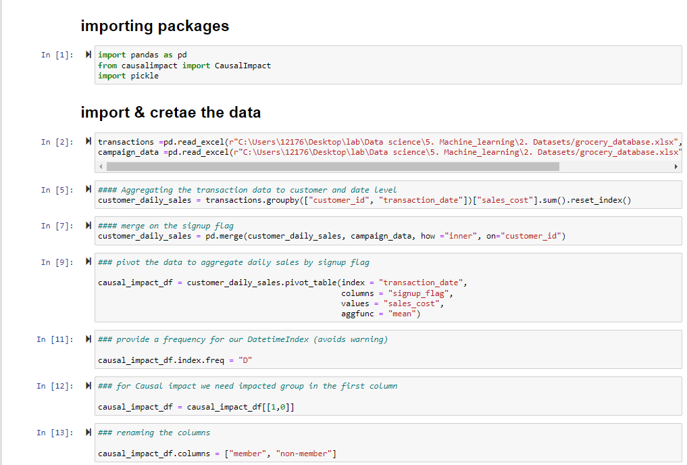
Task: Run the aggregating transactions cell In [5]
Action: click(89, 190)
